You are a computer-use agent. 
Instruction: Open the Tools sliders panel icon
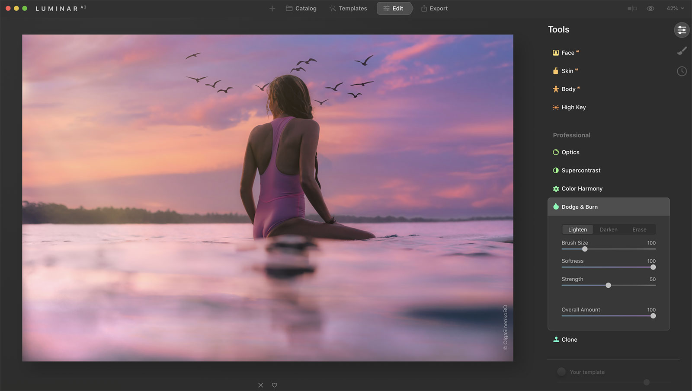point(682,30)
